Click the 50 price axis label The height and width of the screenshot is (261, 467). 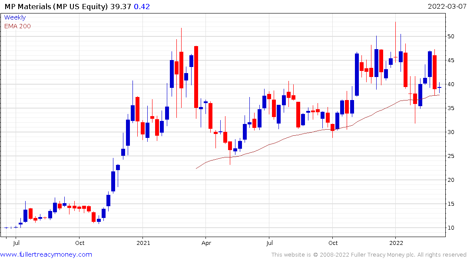(450, 37)
